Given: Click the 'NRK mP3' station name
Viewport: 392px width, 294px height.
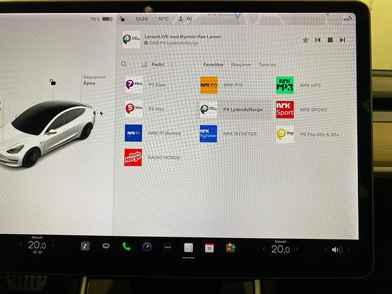Looking at the screenshot, I should point(310,85).
